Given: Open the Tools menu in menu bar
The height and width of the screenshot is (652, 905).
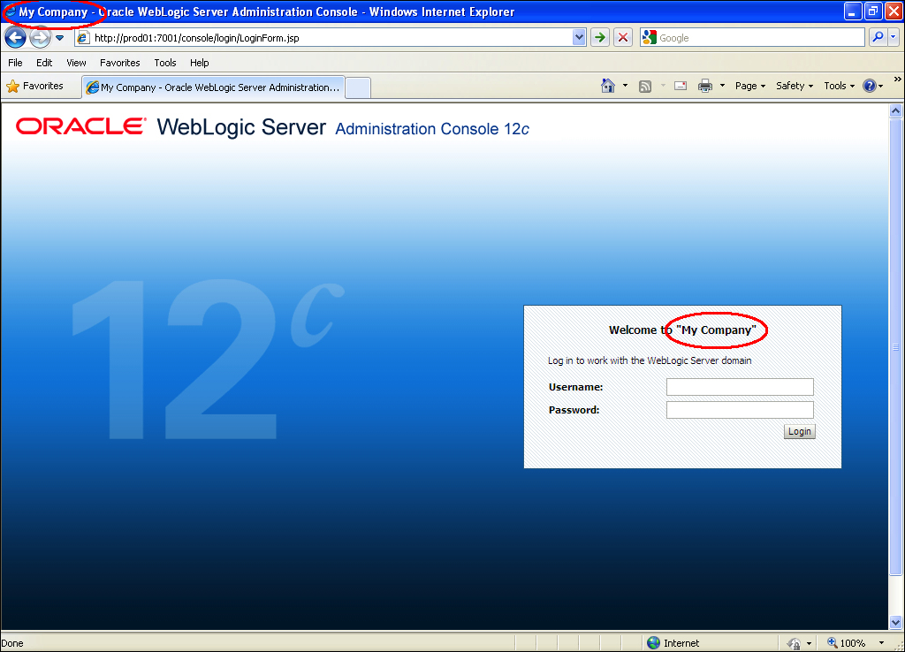Looking at the screenshot, I should [x=165, y=63].
